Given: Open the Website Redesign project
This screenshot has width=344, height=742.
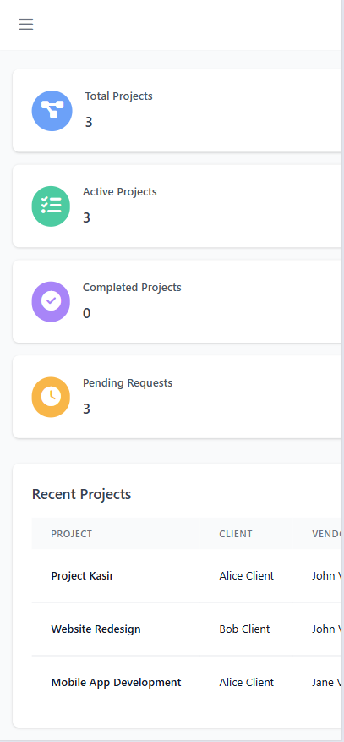Looking at the screenshot, I should click(96, 629).
